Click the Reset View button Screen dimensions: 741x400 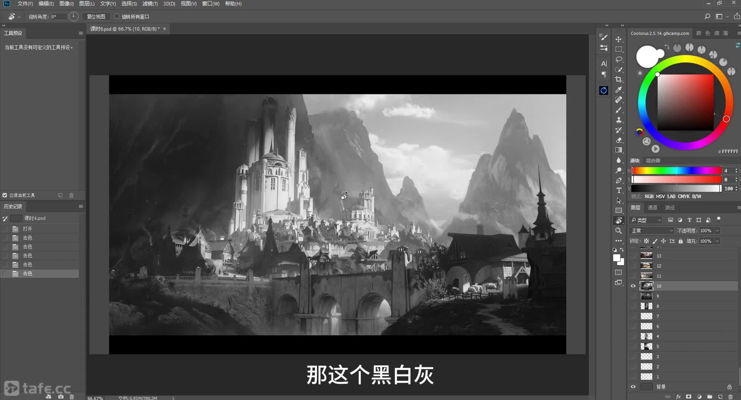click(96, 17)
